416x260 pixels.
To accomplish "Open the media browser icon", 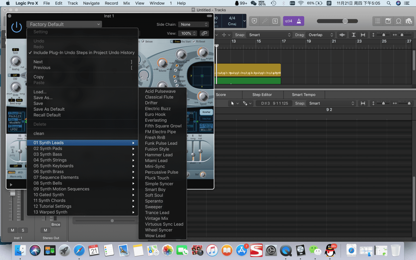I will tap(409, 21).
